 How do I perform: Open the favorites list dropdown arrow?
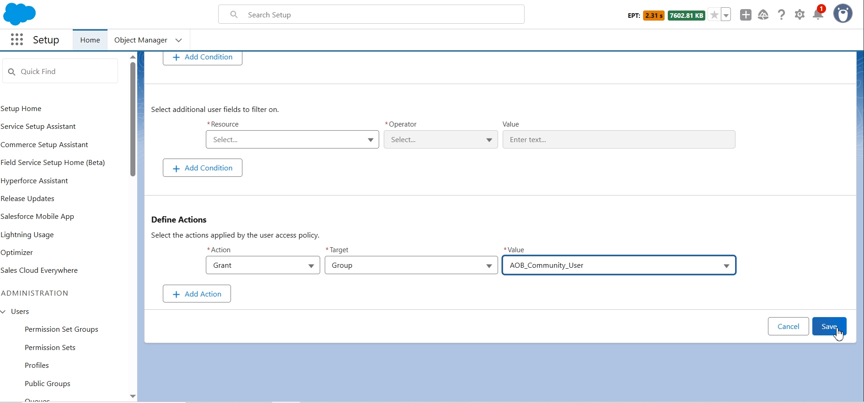click(x=726, y=15)
